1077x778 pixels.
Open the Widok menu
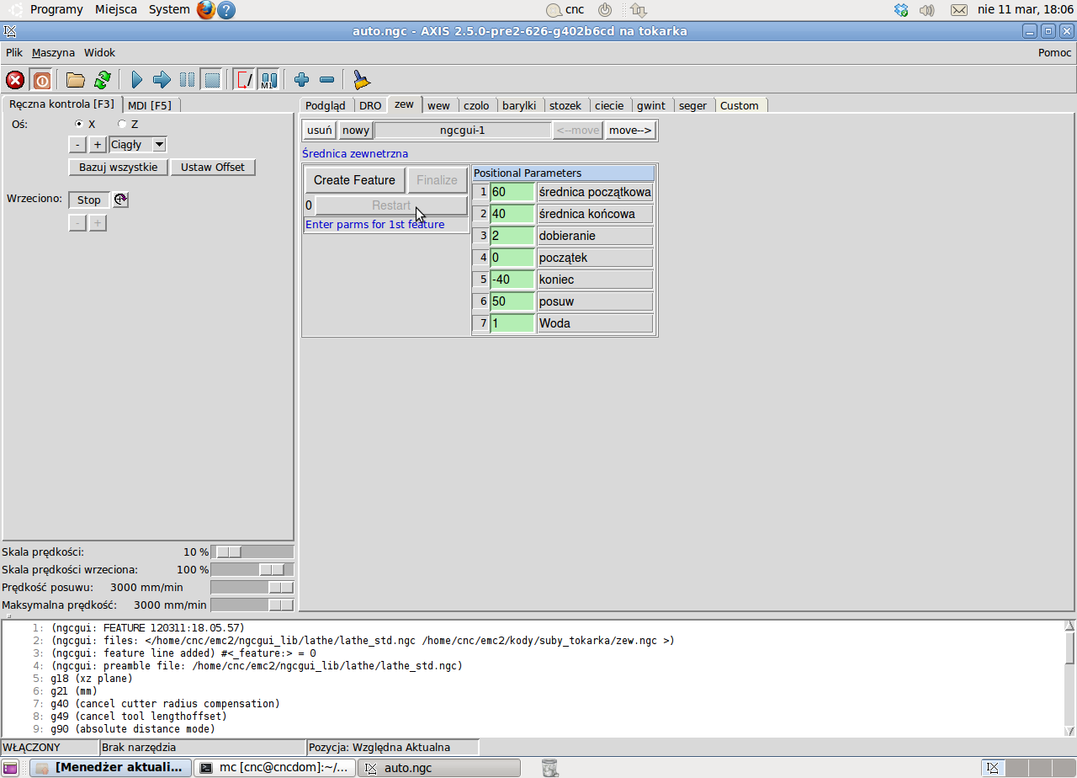[99, 52]
